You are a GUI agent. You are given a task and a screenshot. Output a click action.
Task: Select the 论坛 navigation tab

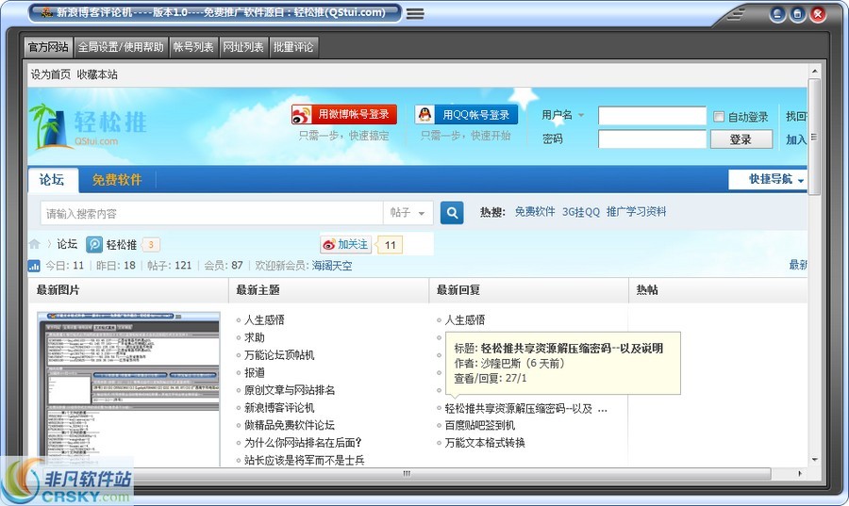tap(52, 179)
